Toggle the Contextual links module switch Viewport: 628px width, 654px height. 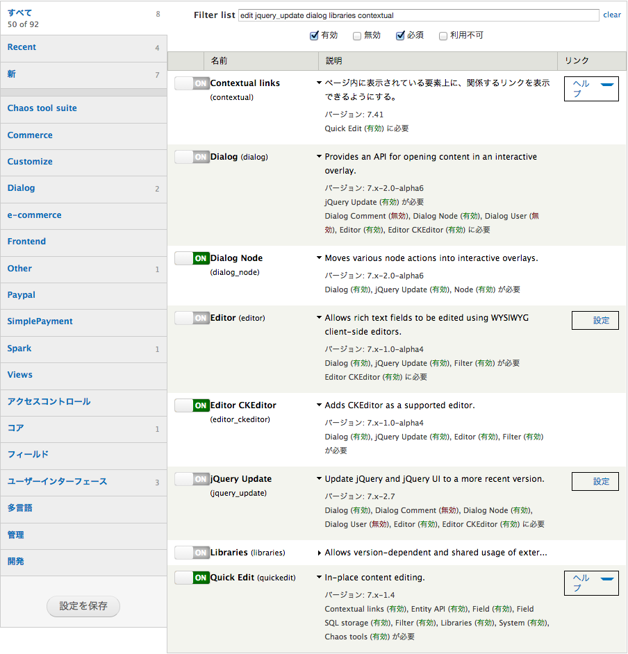[x=192, y=83]
